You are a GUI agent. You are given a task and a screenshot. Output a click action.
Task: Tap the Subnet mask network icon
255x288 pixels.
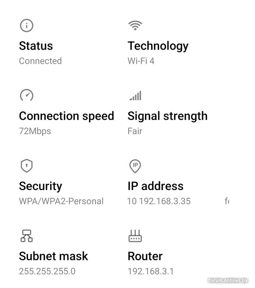click(26, 236)
